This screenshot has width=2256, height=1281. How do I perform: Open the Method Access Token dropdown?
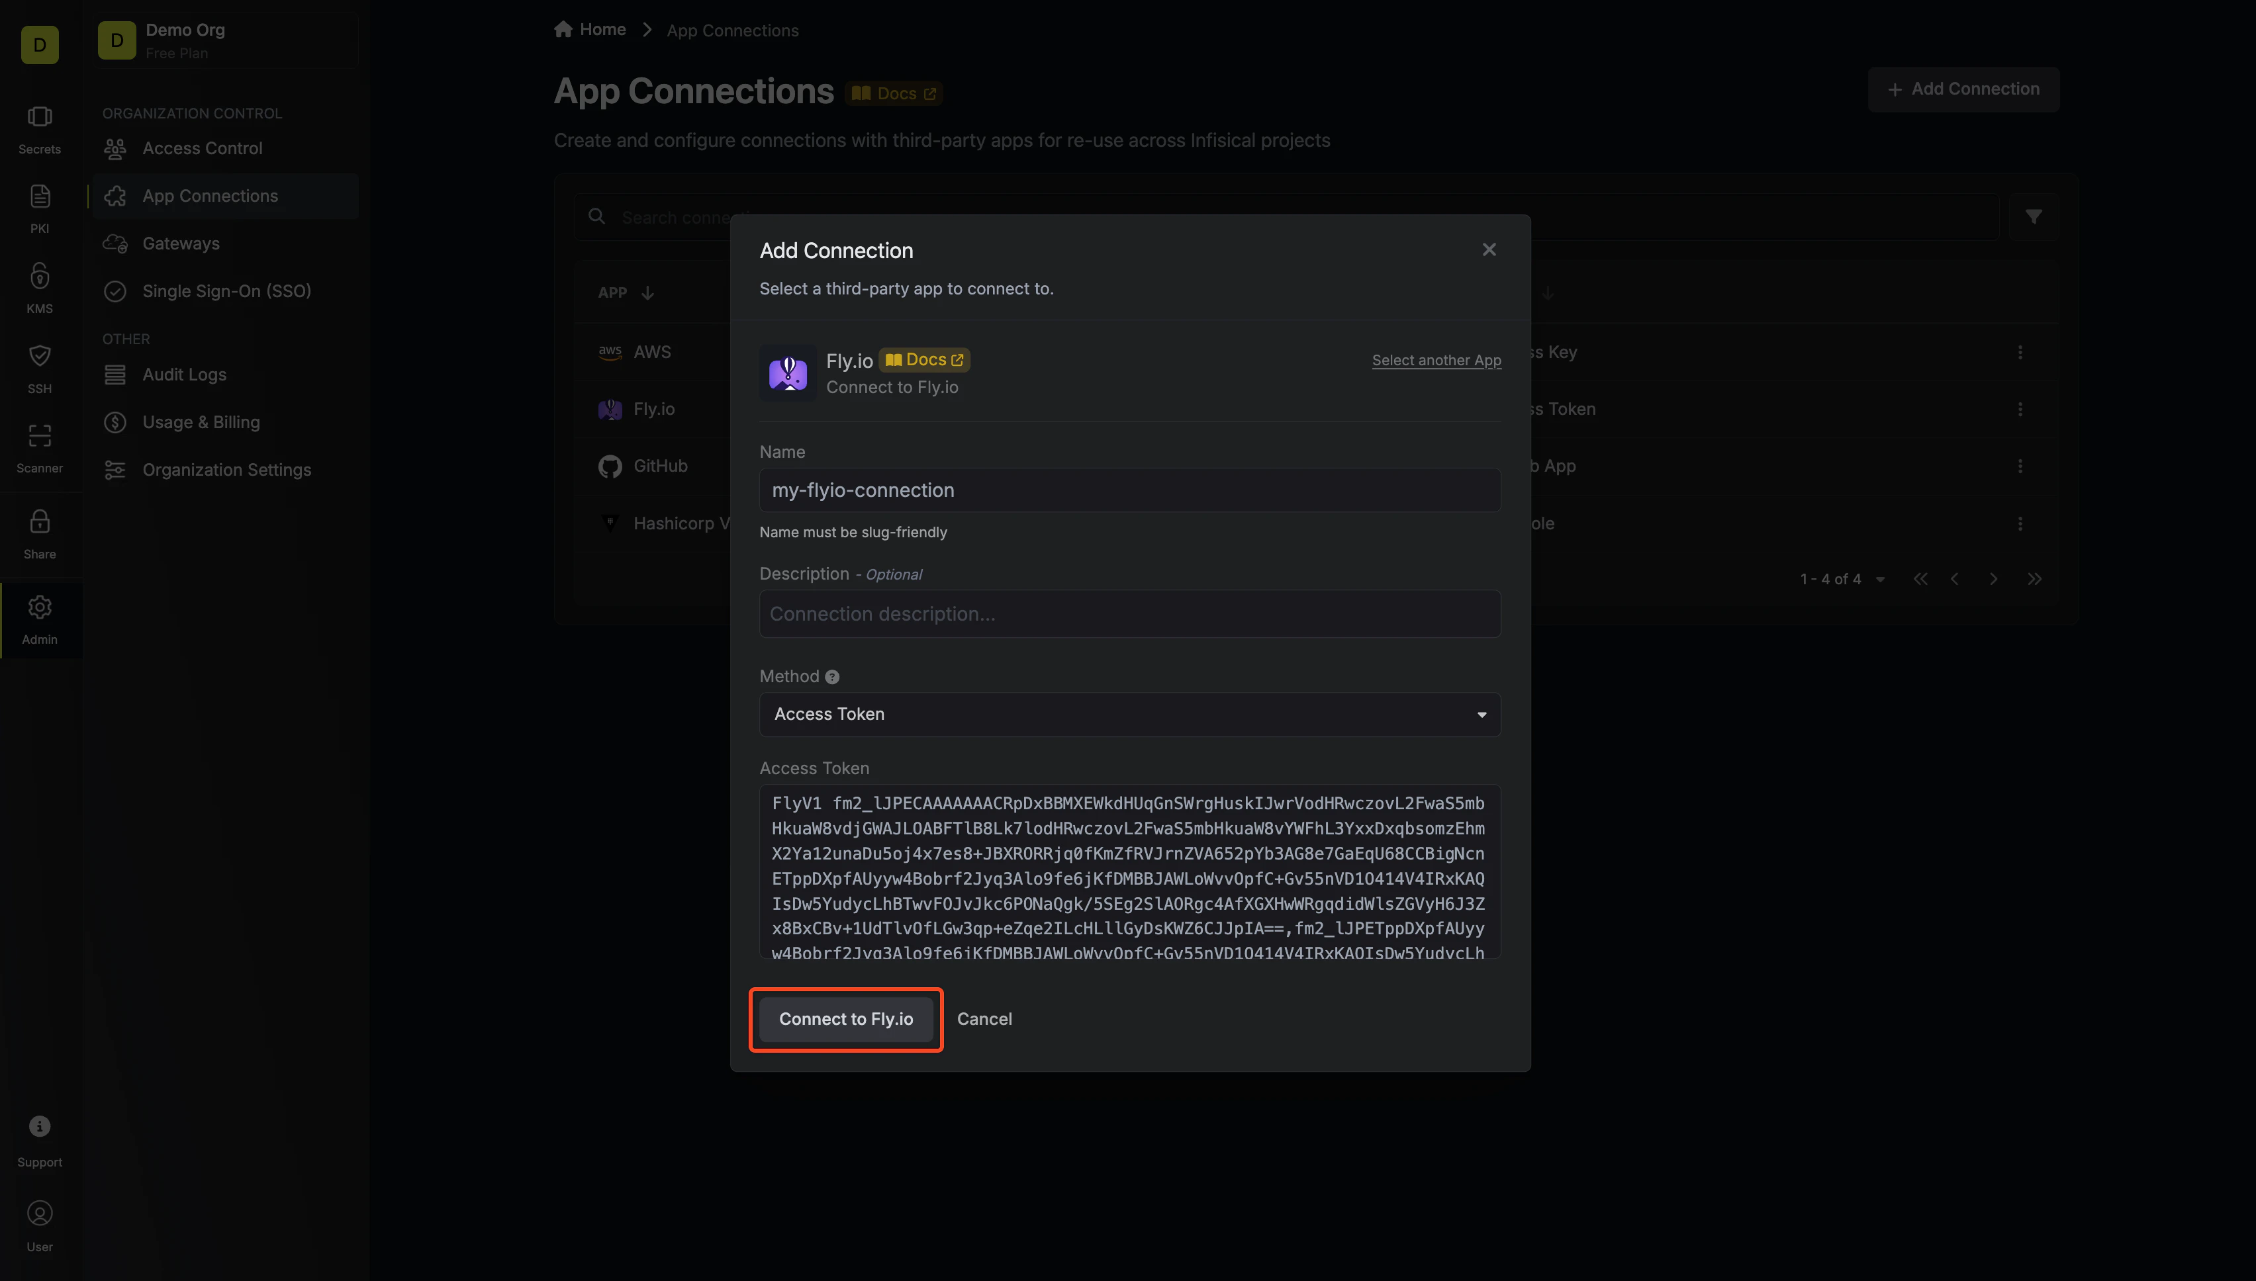click(1130, 715)
